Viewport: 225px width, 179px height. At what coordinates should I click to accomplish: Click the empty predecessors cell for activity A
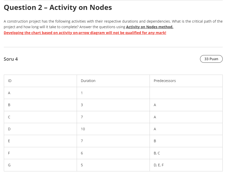(x=186, y=93)
